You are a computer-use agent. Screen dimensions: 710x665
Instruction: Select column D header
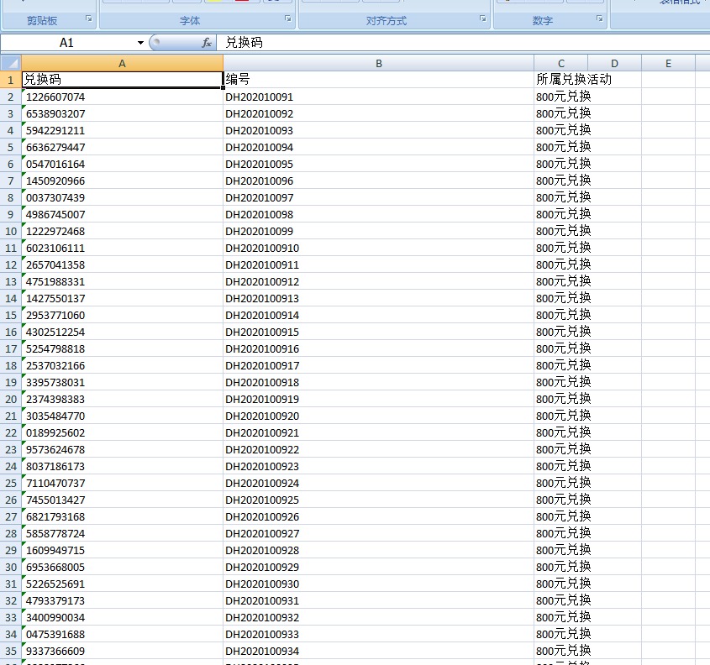pos(614,63)
